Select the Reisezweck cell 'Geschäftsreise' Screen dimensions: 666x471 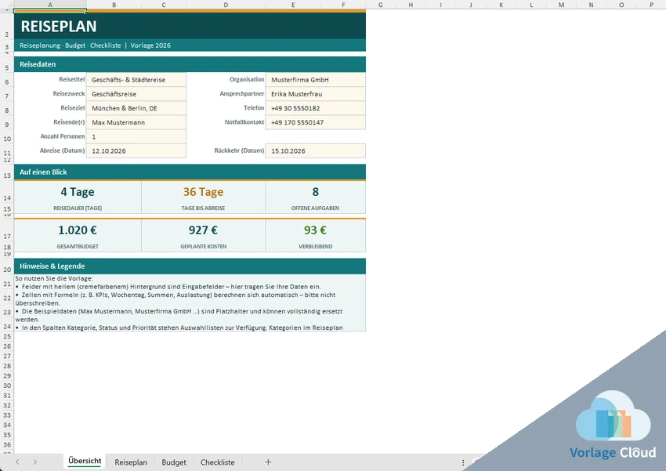pos(136,94)
